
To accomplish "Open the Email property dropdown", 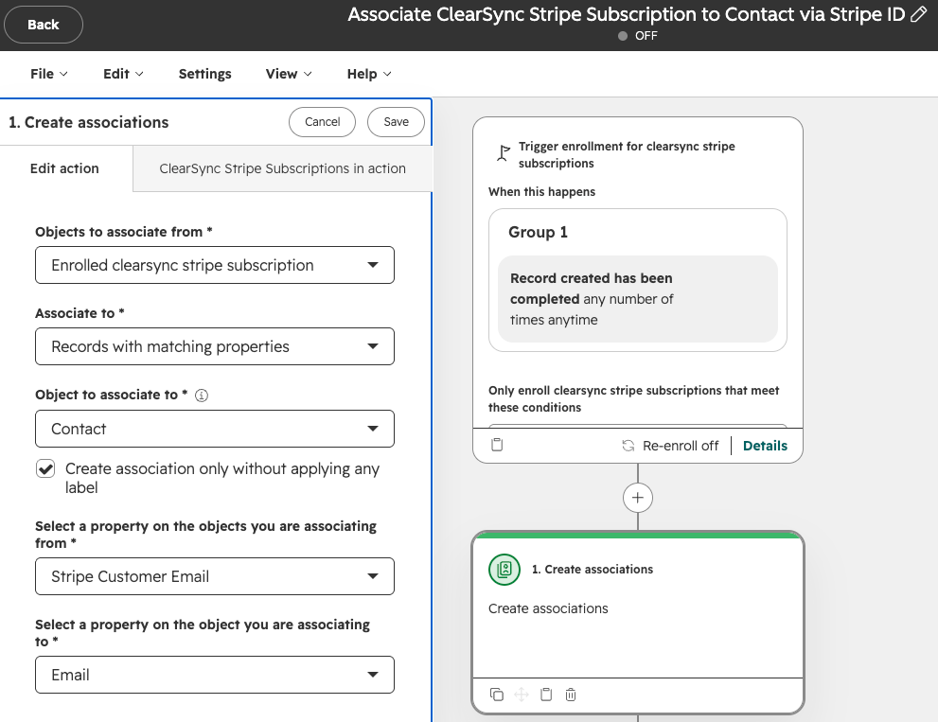I will click(215, 675).
